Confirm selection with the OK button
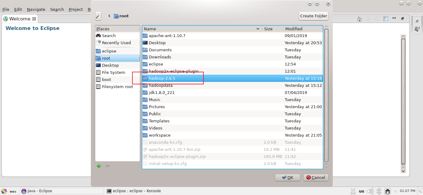Viewport: 423px width, 195px height. click(287, 177)
